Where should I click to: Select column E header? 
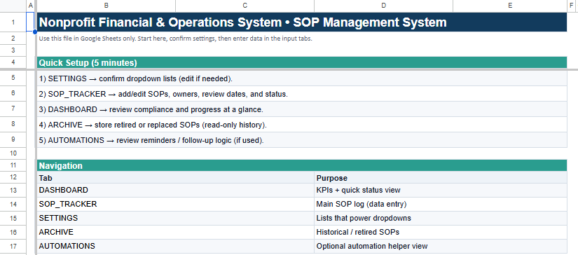(x=510, y=6)
